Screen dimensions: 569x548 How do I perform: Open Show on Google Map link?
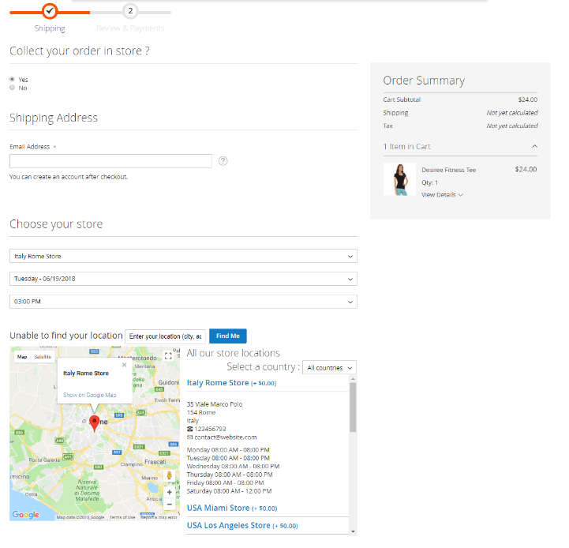coord(90,395)
